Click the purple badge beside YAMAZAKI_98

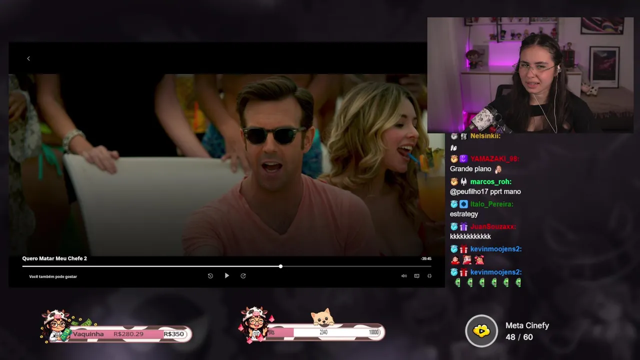pyautogui.click(x=463, y=159)
